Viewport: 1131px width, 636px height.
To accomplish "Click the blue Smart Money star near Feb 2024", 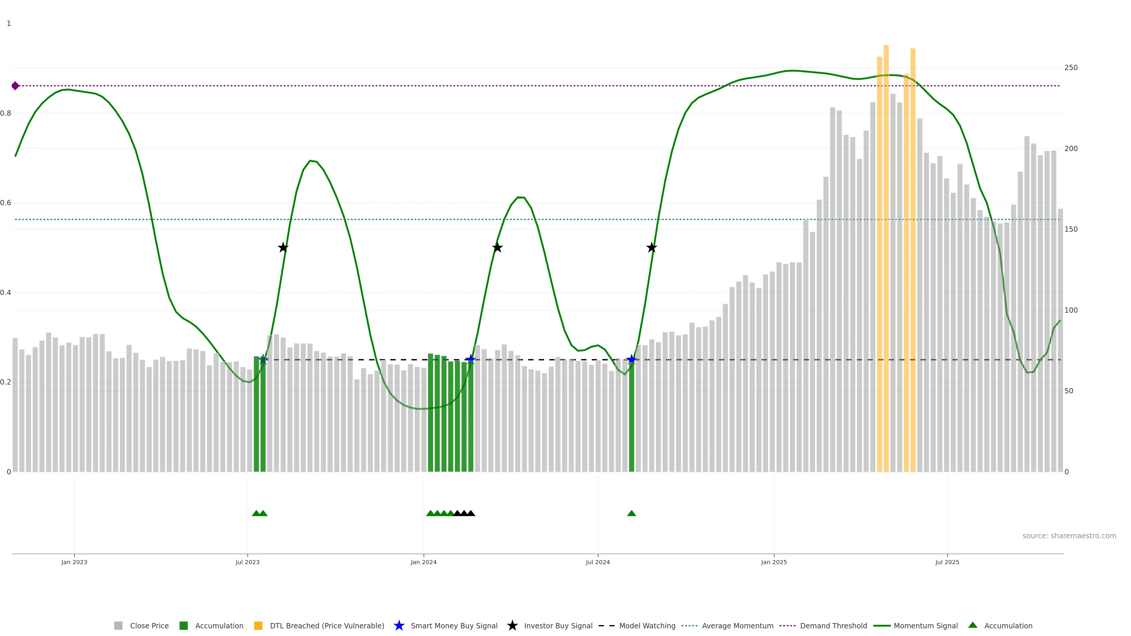I will point(470,360).
